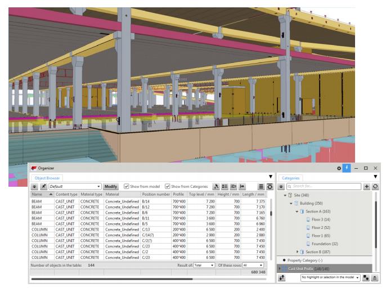The width and height of the screenshot is (386, 288).
Task: Sort by the Content type column header
Action: 67,195
